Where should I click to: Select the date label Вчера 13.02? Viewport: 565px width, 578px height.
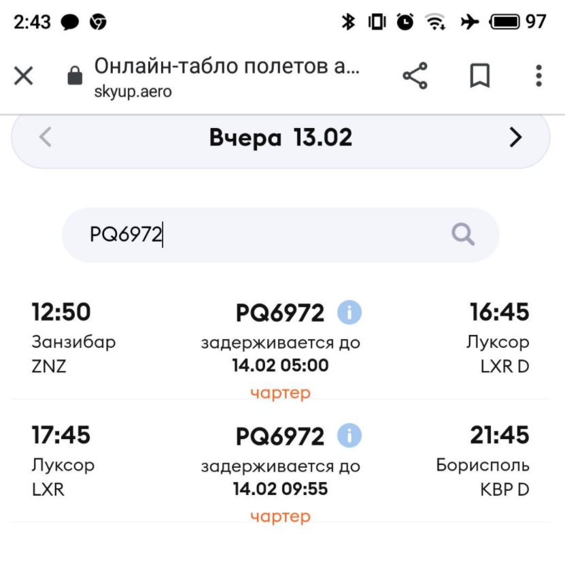(281, 138)
